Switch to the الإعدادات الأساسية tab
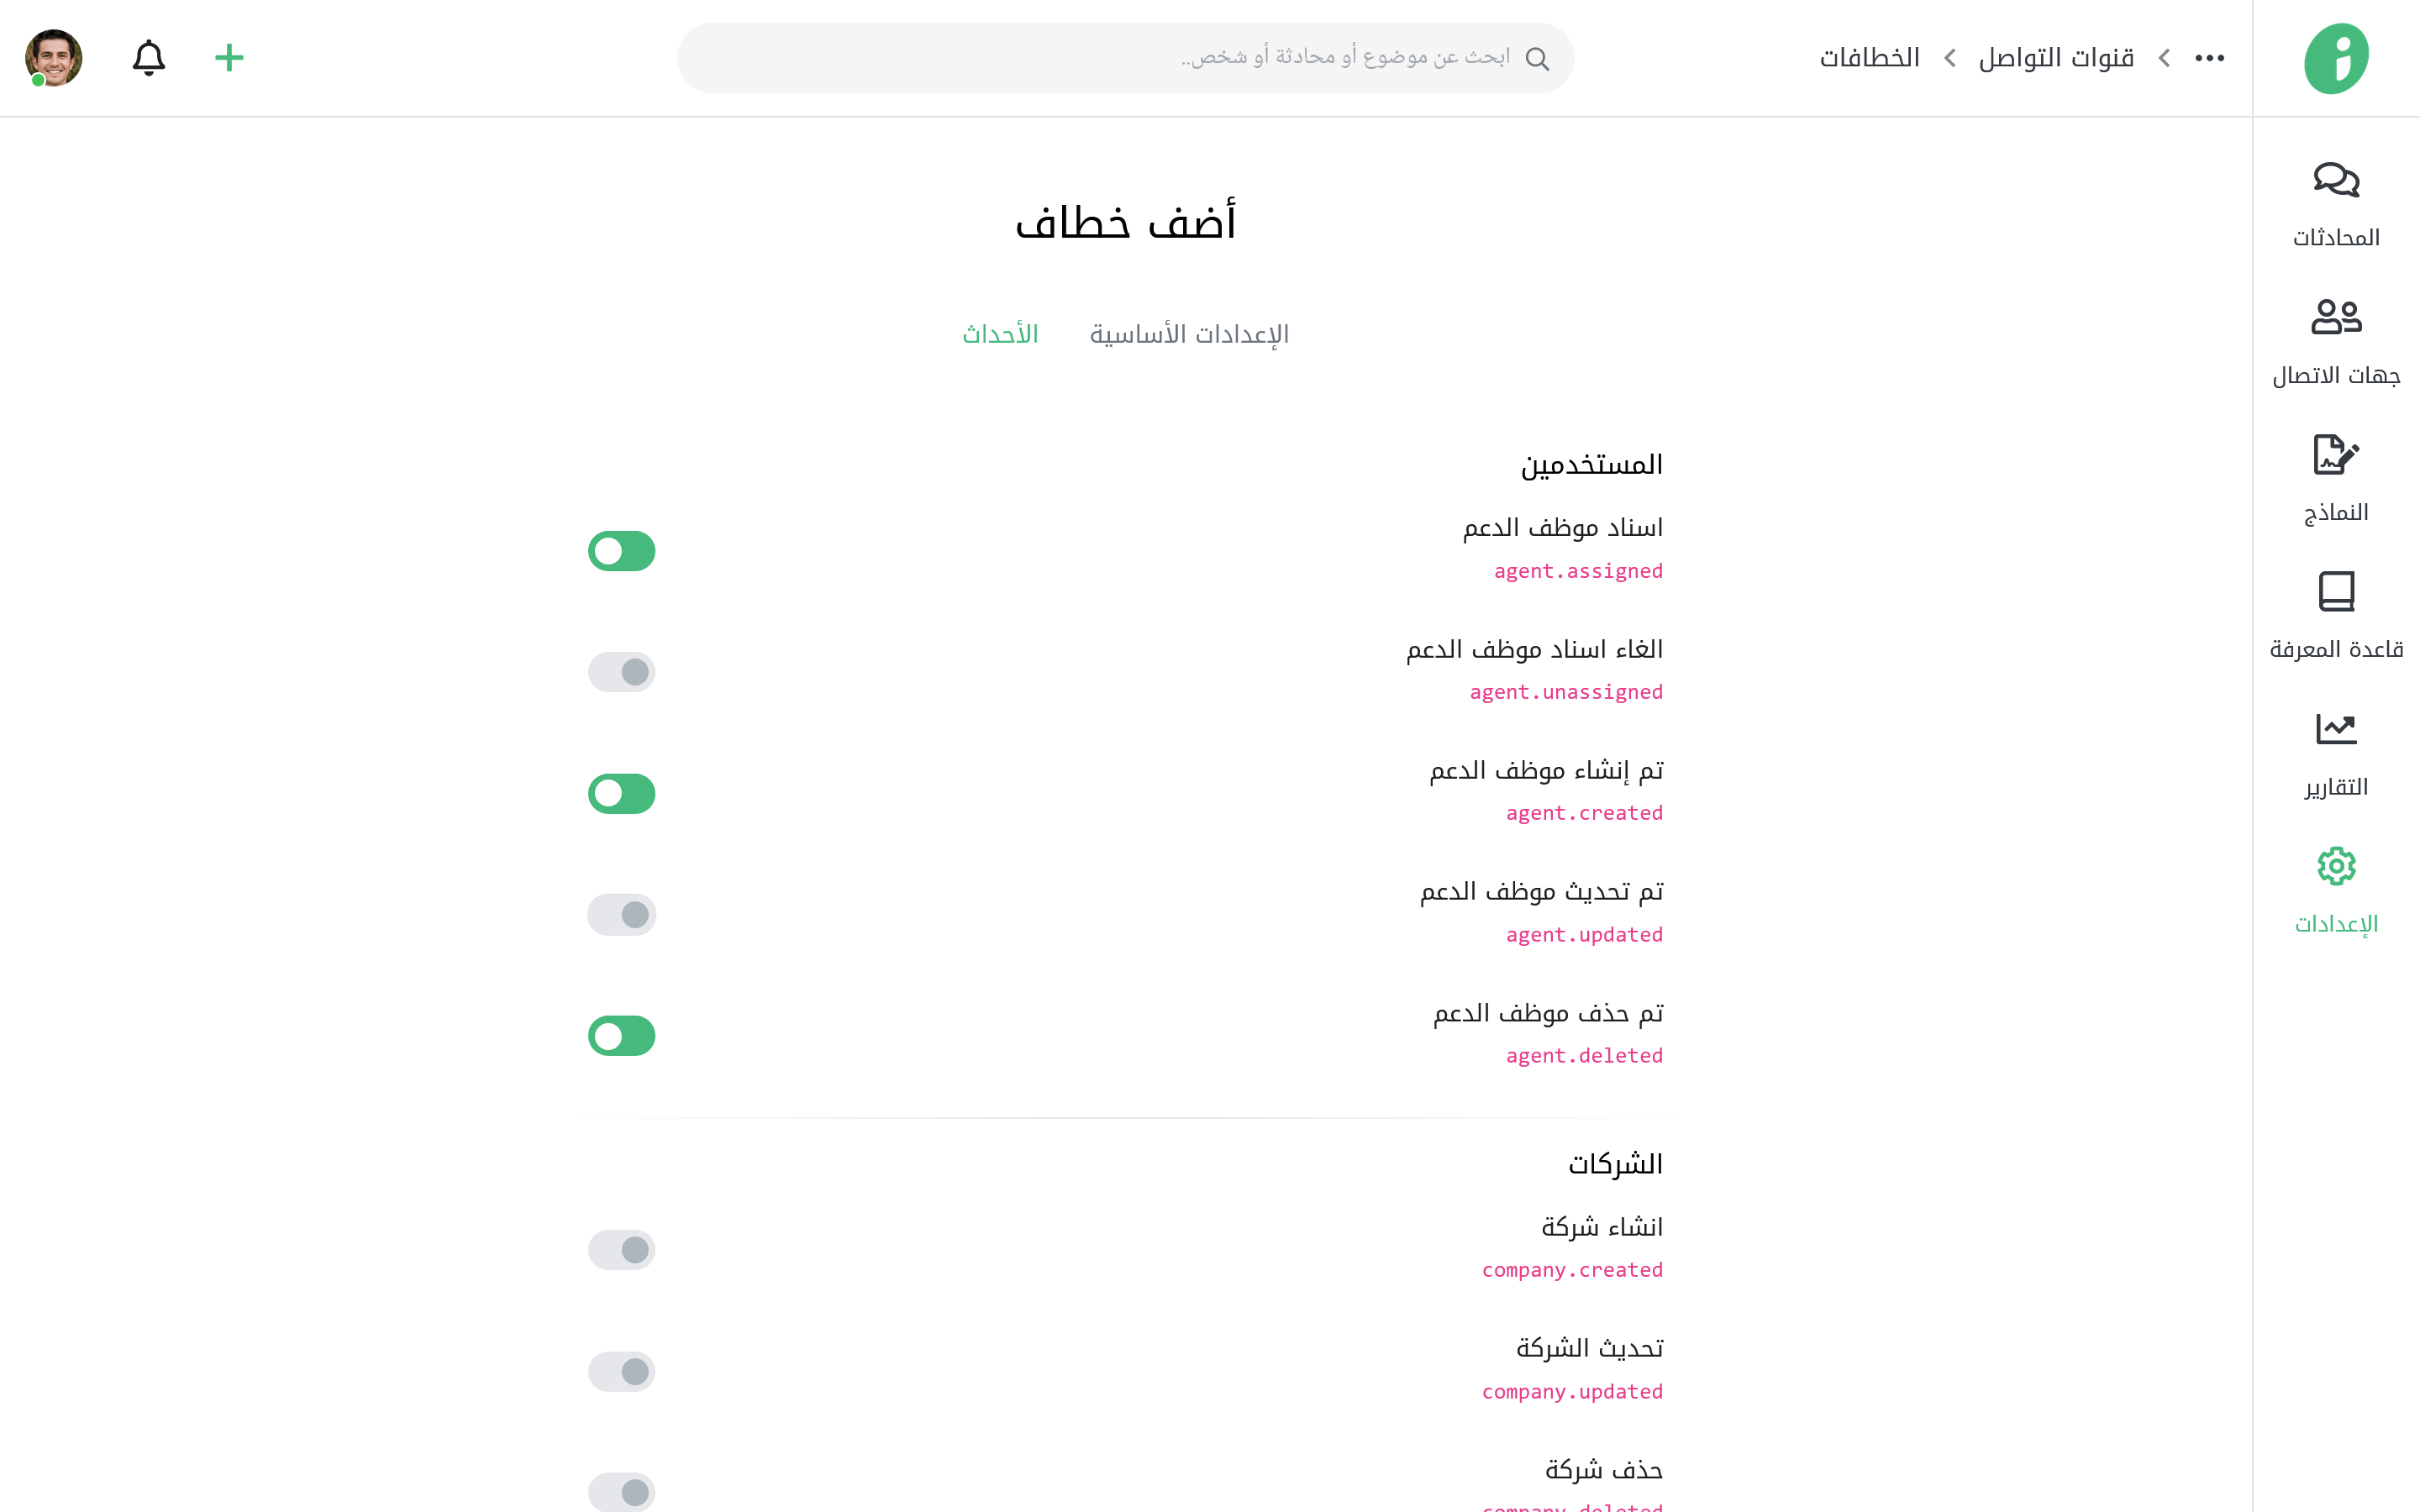Image resolution: width=2420 pixels, height=1512 pixels. [x=1189, y=334]
